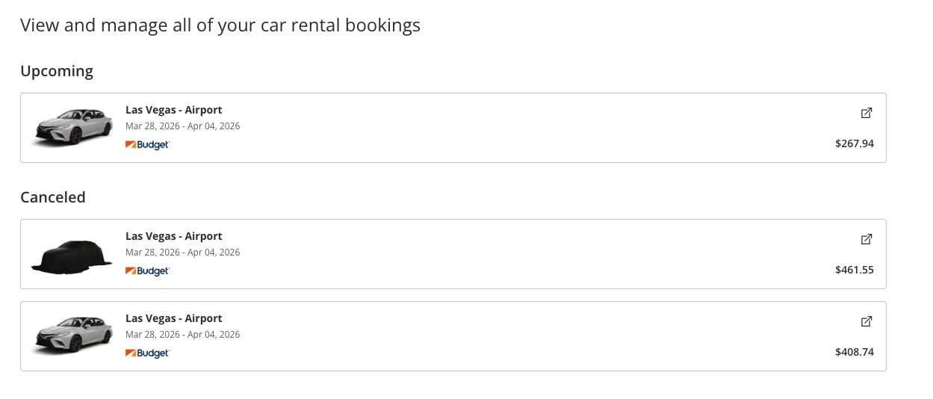Select silver car image in the $408.74 booking
The image size is (933, 399).
click(72, 335)
